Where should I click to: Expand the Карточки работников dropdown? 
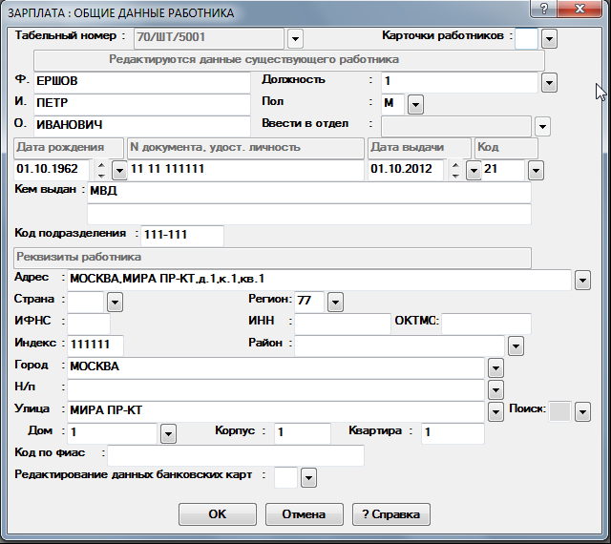tap(550, 39)
